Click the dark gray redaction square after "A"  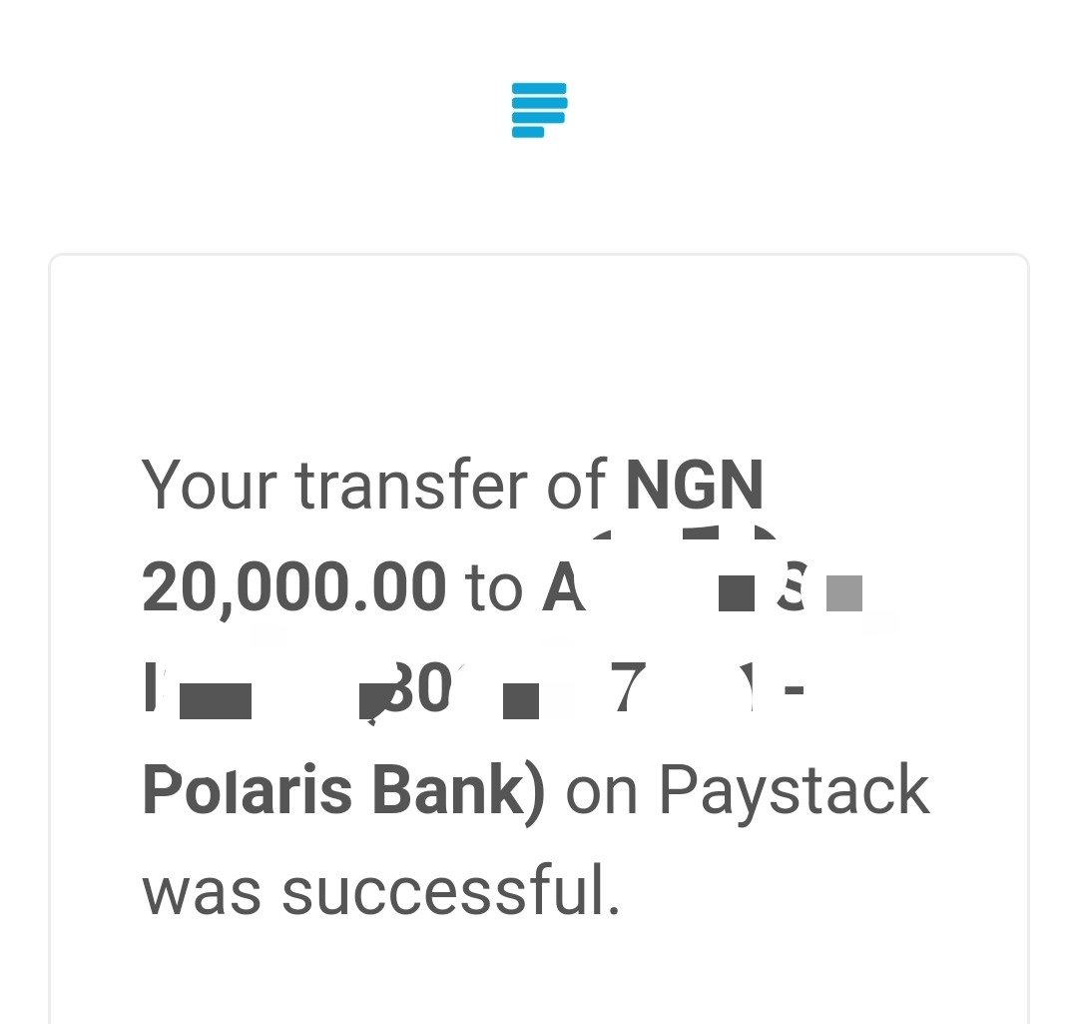pyautogui.click(x=737, y=593)
